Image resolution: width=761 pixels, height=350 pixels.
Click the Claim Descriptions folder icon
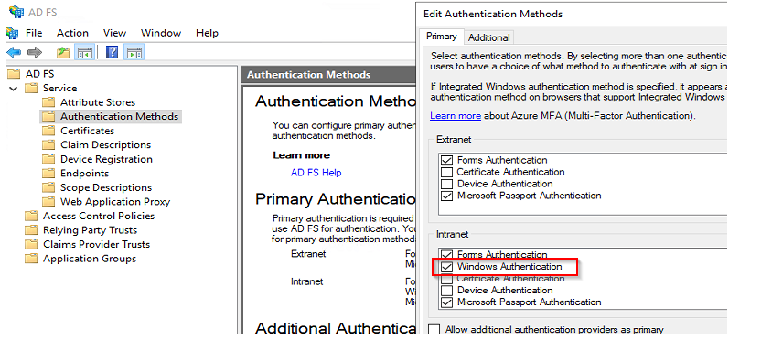48,145
